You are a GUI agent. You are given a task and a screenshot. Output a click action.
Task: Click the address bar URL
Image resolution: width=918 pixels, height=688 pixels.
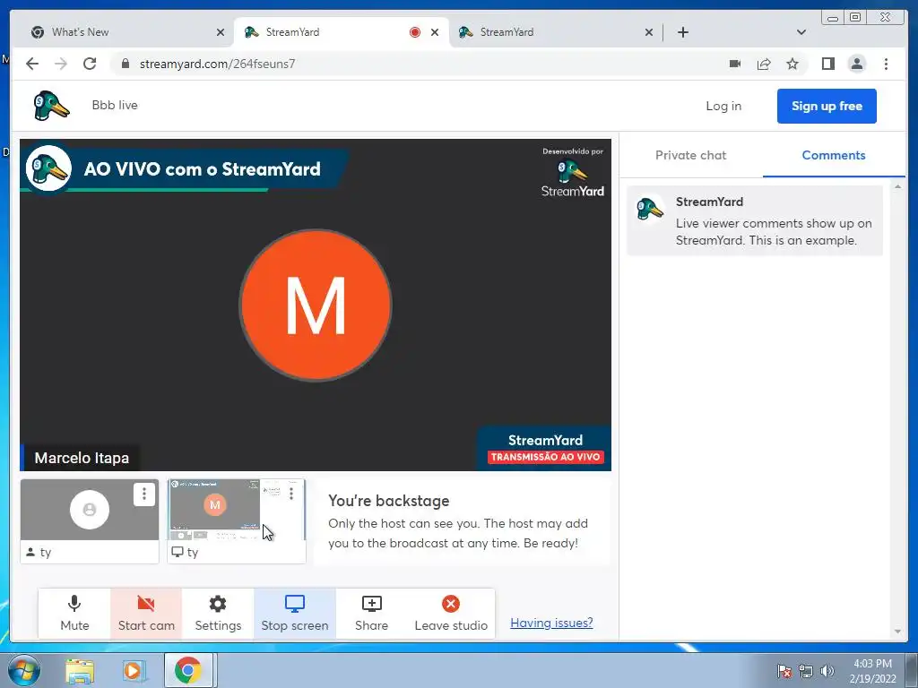pyautogui.click(x=217, y=64)
